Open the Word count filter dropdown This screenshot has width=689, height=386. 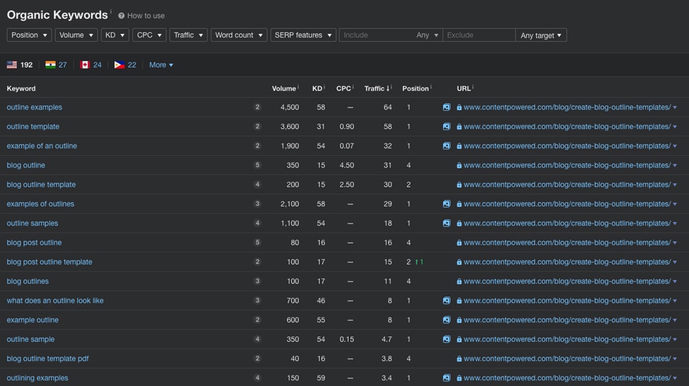[238, 35]
